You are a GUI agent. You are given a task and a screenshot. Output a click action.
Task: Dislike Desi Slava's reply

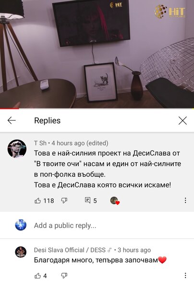[64, 276]
